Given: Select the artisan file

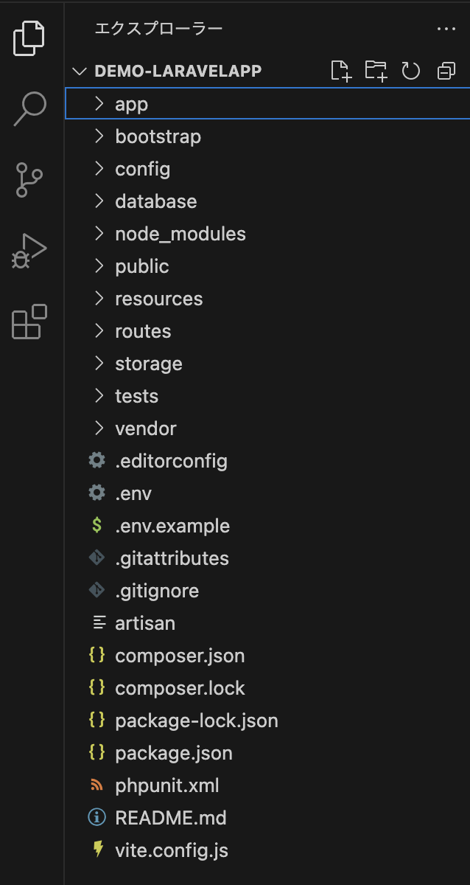Looking at the screenshot, I should 145,623.
